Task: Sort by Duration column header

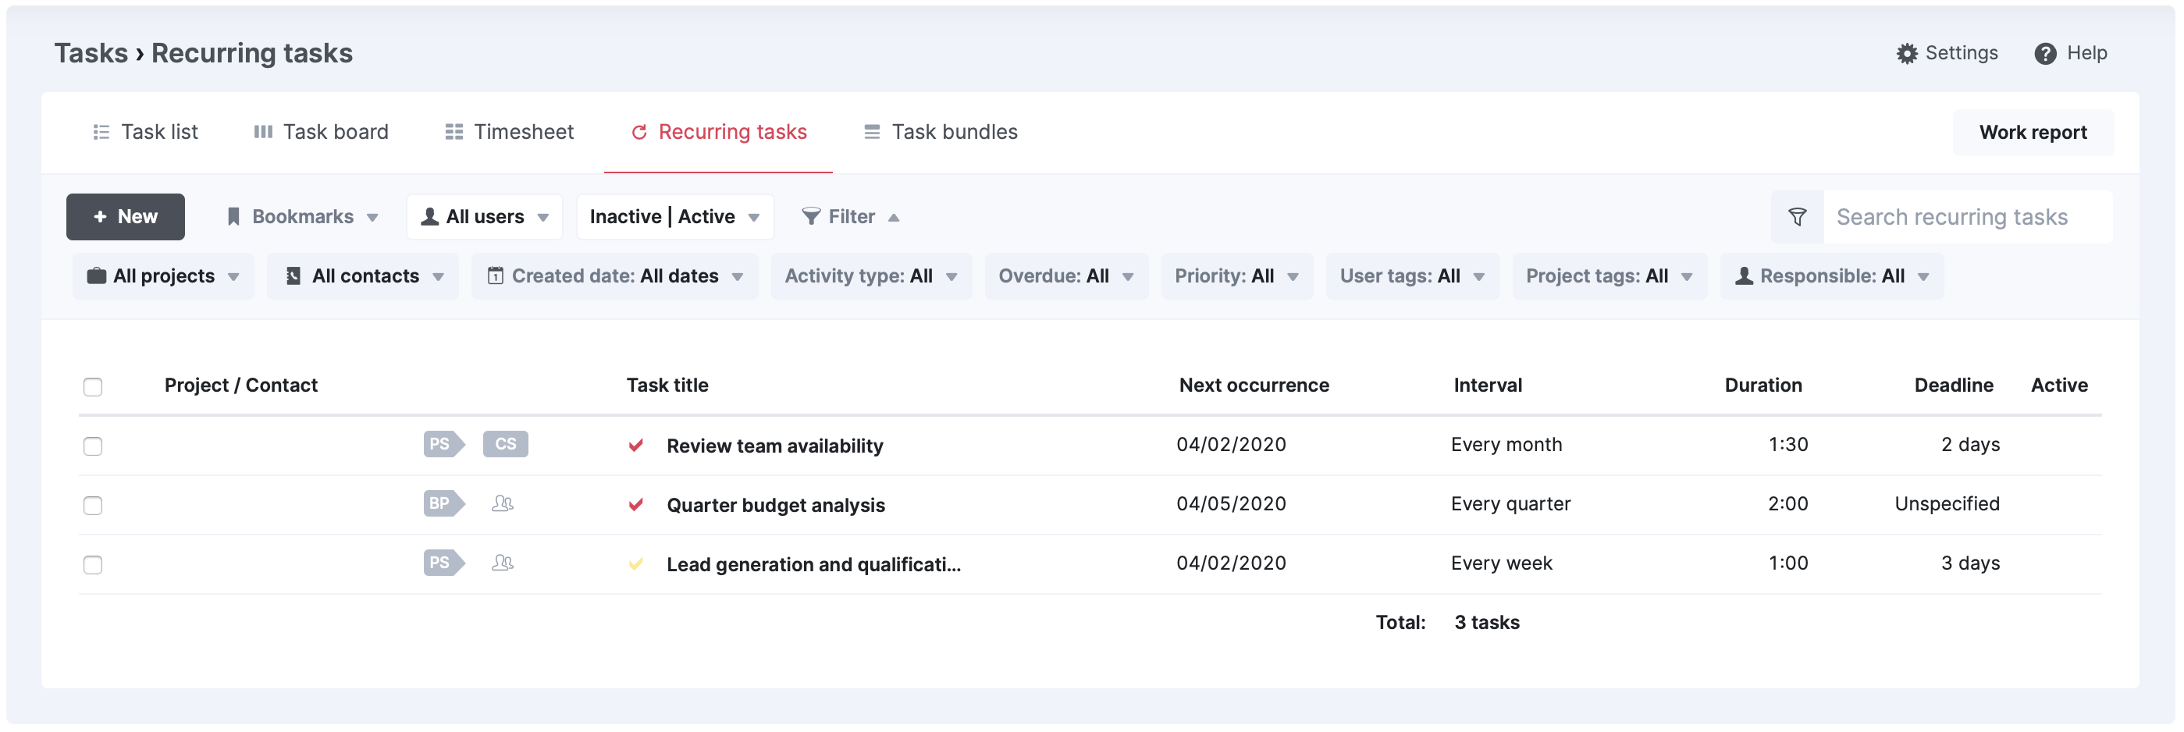Action: (1763, 386)
